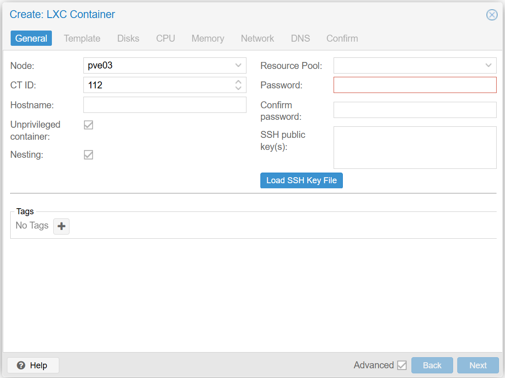This screenshot has height=378, width=505.
Task: Click Load SSH Key File button
Action: [x=302, y=180]
